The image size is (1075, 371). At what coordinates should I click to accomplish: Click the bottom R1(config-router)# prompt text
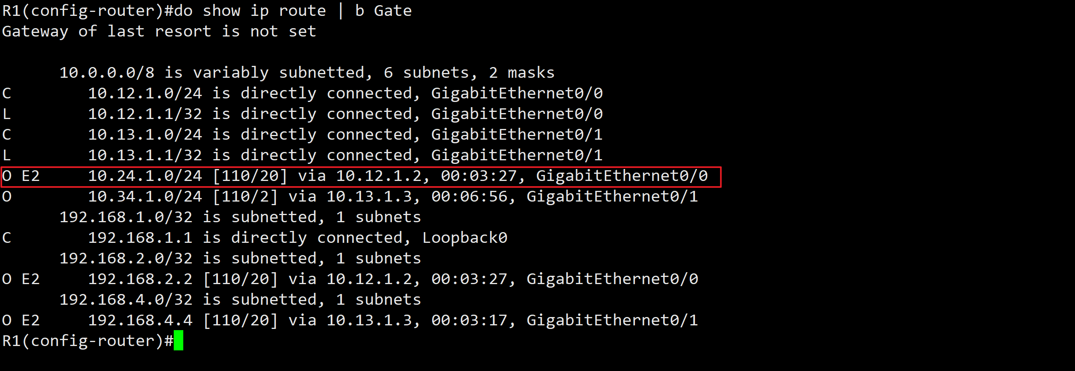87,341
